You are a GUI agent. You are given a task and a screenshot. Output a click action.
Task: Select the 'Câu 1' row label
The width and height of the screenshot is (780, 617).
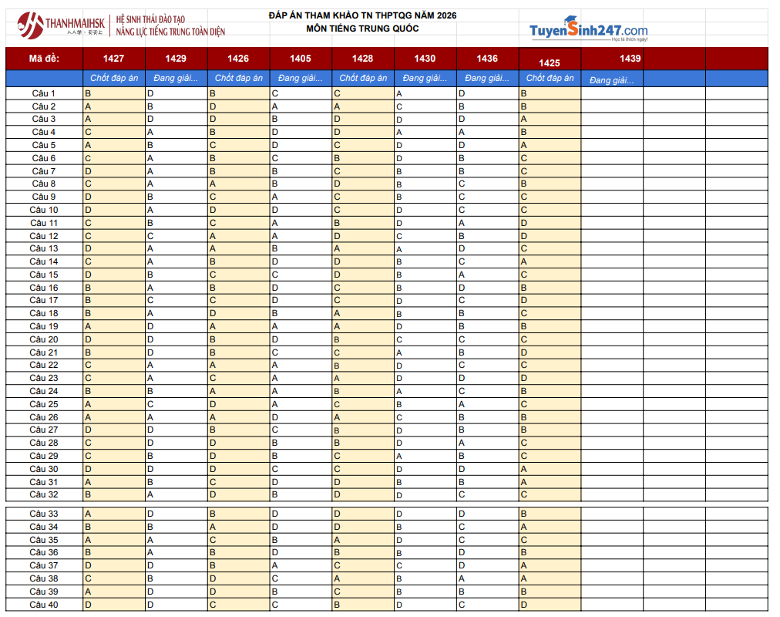click(x=44, y=93)
